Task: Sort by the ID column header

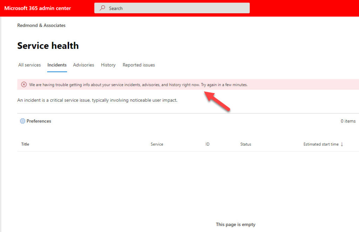Action: [208, 144]
